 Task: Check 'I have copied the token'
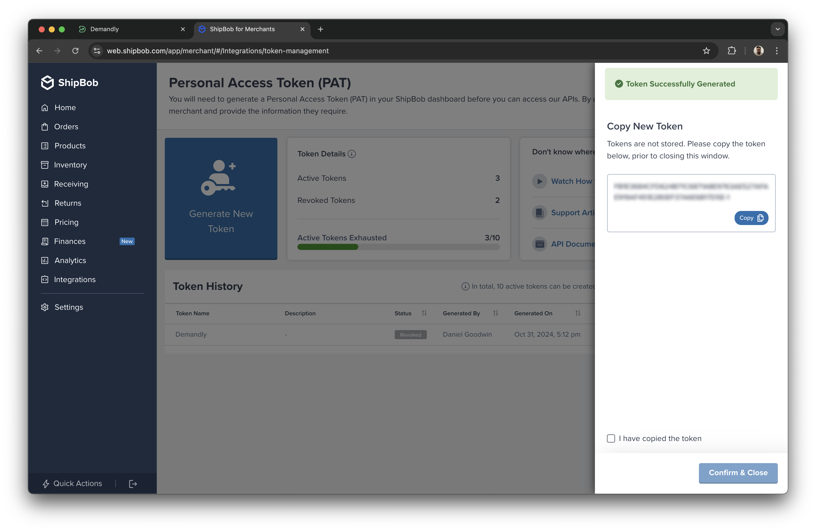611,438
